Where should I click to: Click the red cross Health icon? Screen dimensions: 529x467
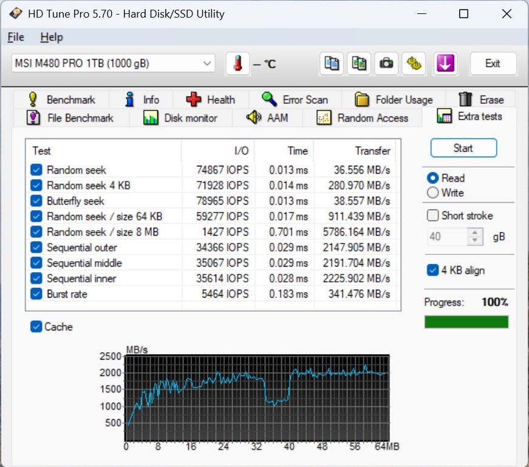(x=194, y=100)
